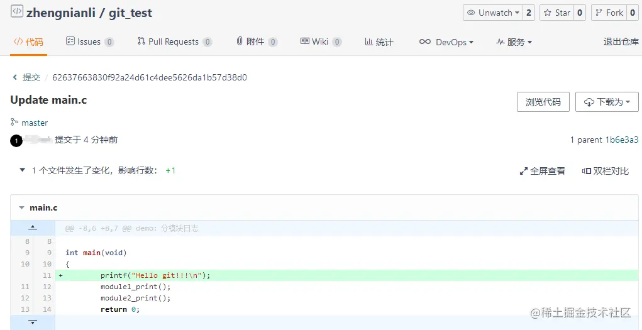This screenshot has width=642, height=330.
Task: Click the Pull Requests count badge
Action: click(207, 42)
